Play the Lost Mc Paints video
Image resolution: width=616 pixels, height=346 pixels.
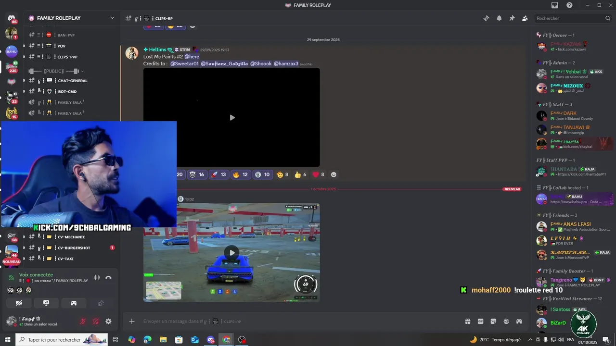232,118
